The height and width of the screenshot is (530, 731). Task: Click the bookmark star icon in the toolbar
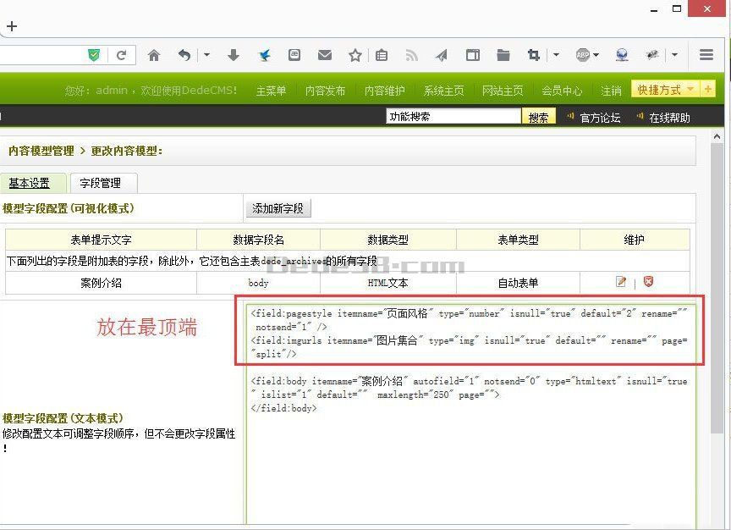(355, 54)
